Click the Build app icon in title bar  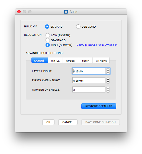pos(66,12)
